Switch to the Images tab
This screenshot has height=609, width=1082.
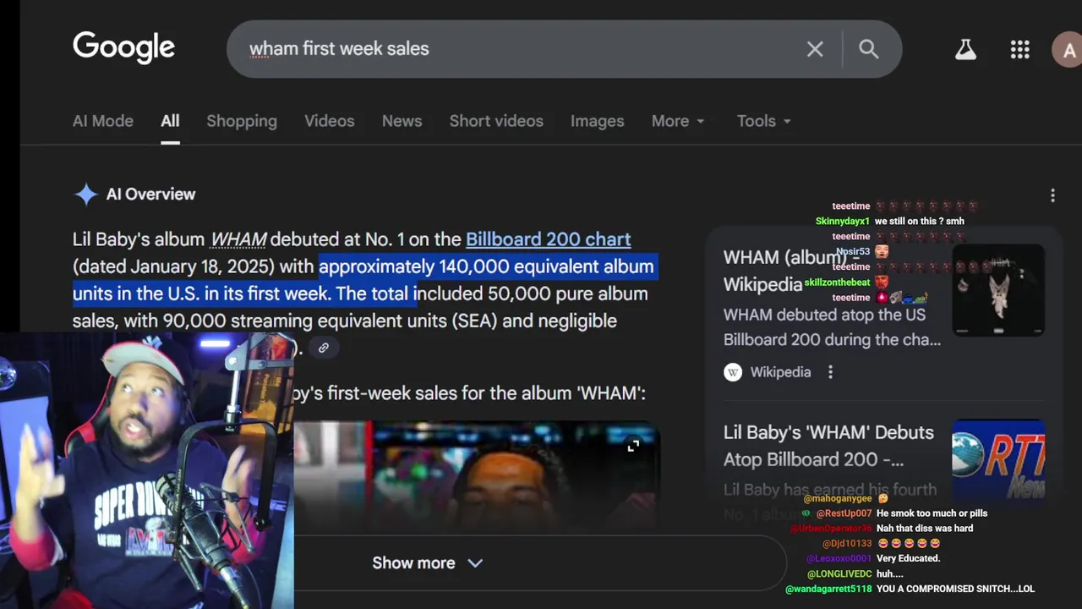597,121
